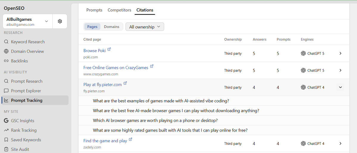Viewport: 357px width, 153px height.
Task: Click the Prompt Research search icon
Action: point(6,81)
